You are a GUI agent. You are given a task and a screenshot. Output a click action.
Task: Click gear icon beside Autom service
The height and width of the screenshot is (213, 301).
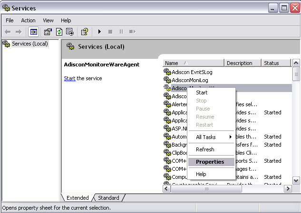(167, 136)
